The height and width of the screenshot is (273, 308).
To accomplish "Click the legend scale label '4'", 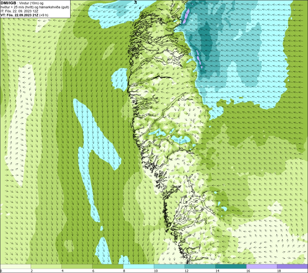I will pos(63,271).
